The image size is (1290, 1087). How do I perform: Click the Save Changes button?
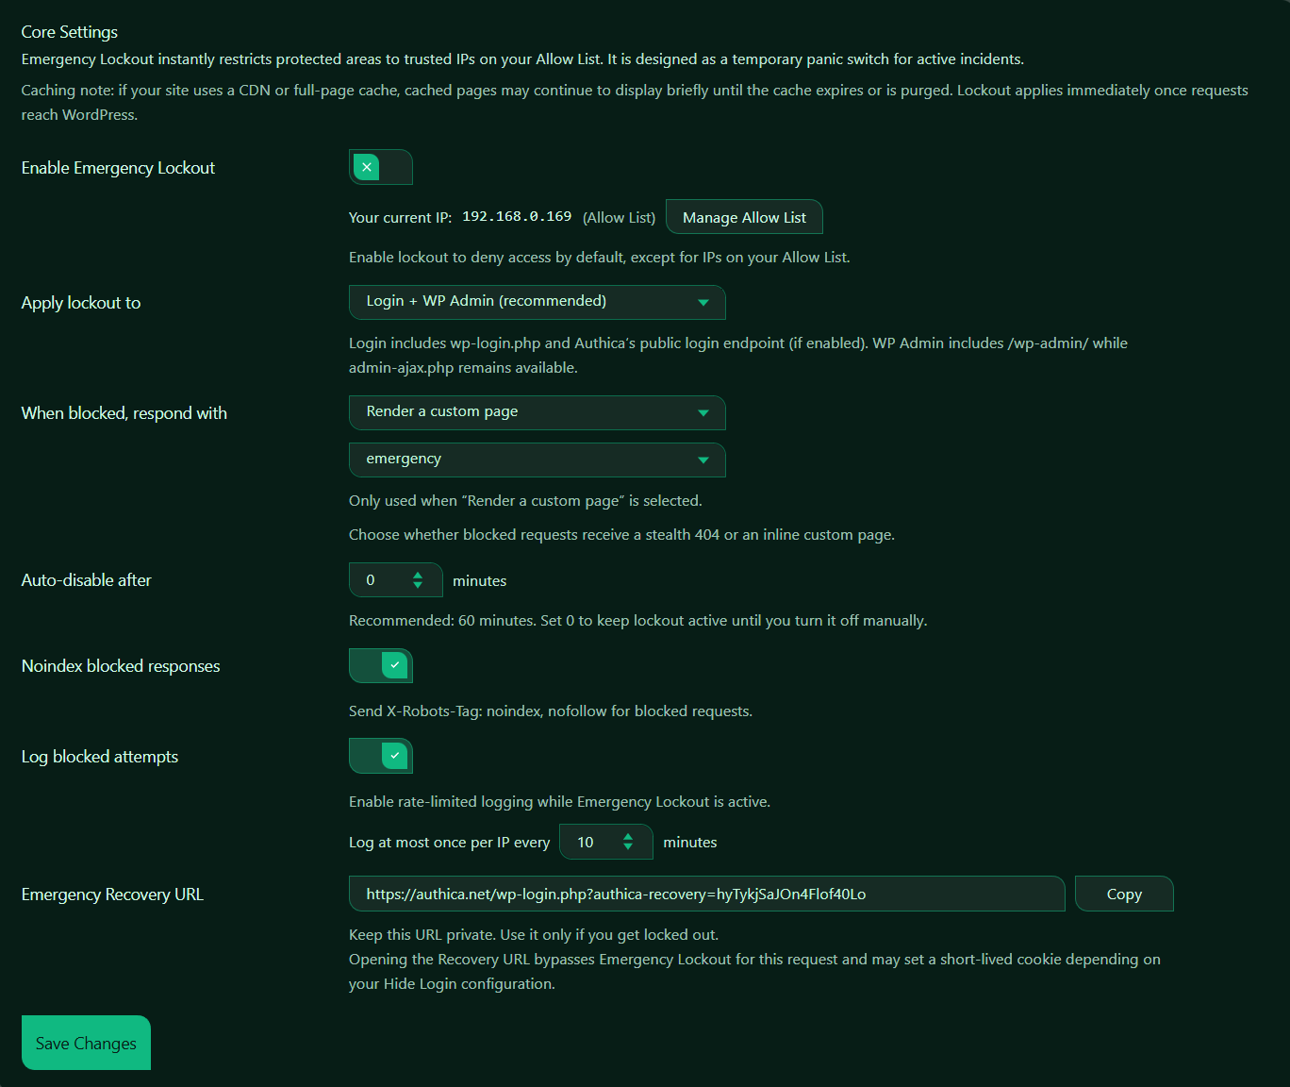pos(86,1043)
